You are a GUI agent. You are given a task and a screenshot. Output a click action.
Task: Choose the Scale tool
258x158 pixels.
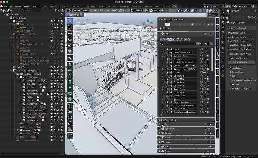[x=70, y=45]
